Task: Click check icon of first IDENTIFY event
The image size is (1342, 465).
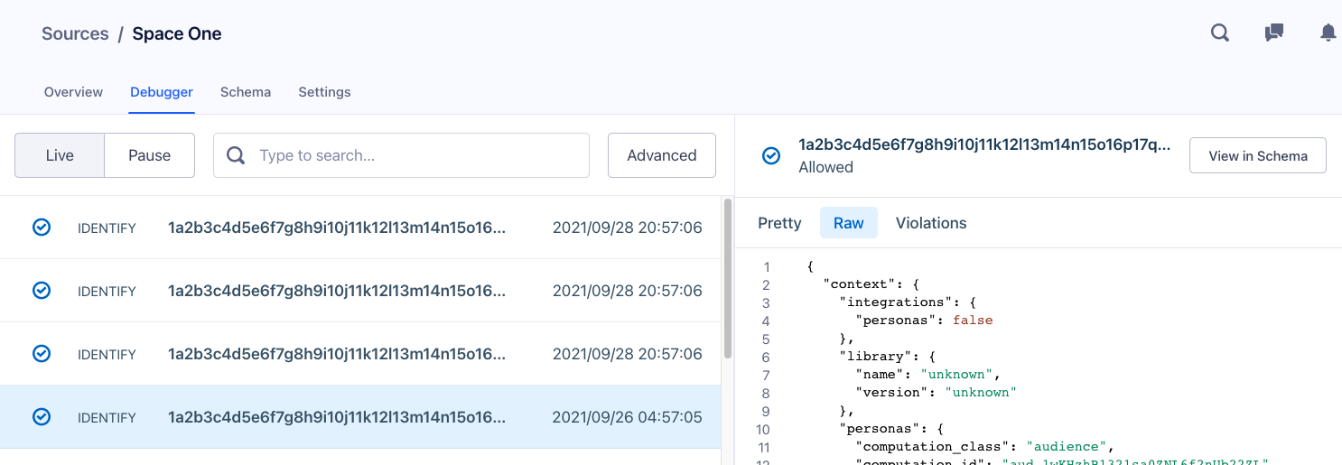Action: pos(42,228)
